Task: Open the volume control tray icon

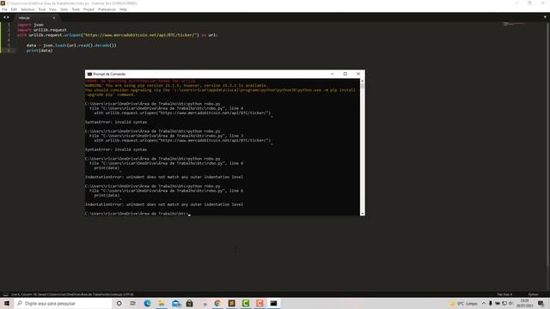Action: coord(510,303)
